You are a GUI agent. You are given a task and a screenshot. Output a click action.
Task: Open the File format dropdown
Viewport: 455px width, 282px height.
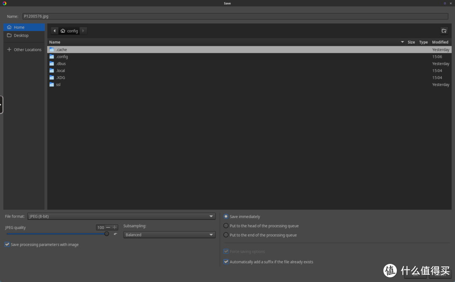[x=121, y=216]
